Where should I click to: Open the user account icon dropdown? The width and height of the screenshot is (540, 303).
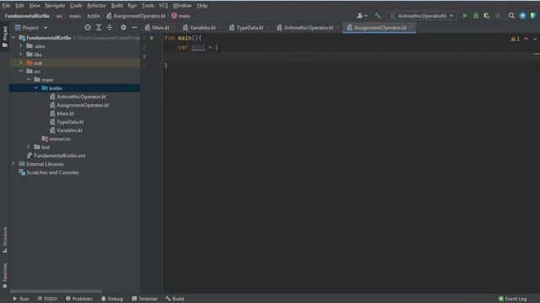point(362,16)
